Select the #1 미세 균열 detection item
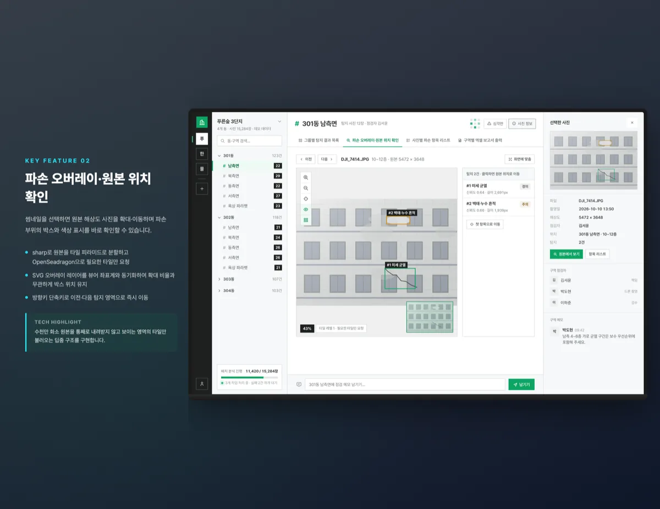 (x=498, y=189)
